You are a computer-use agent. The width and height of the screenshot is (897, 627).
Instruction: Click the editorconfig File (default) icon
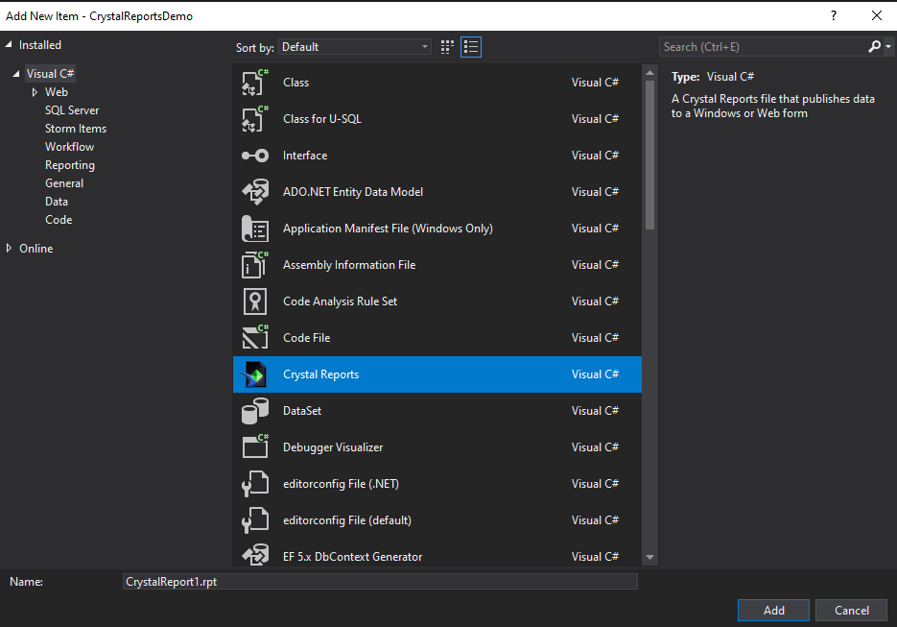coord(255,520)
